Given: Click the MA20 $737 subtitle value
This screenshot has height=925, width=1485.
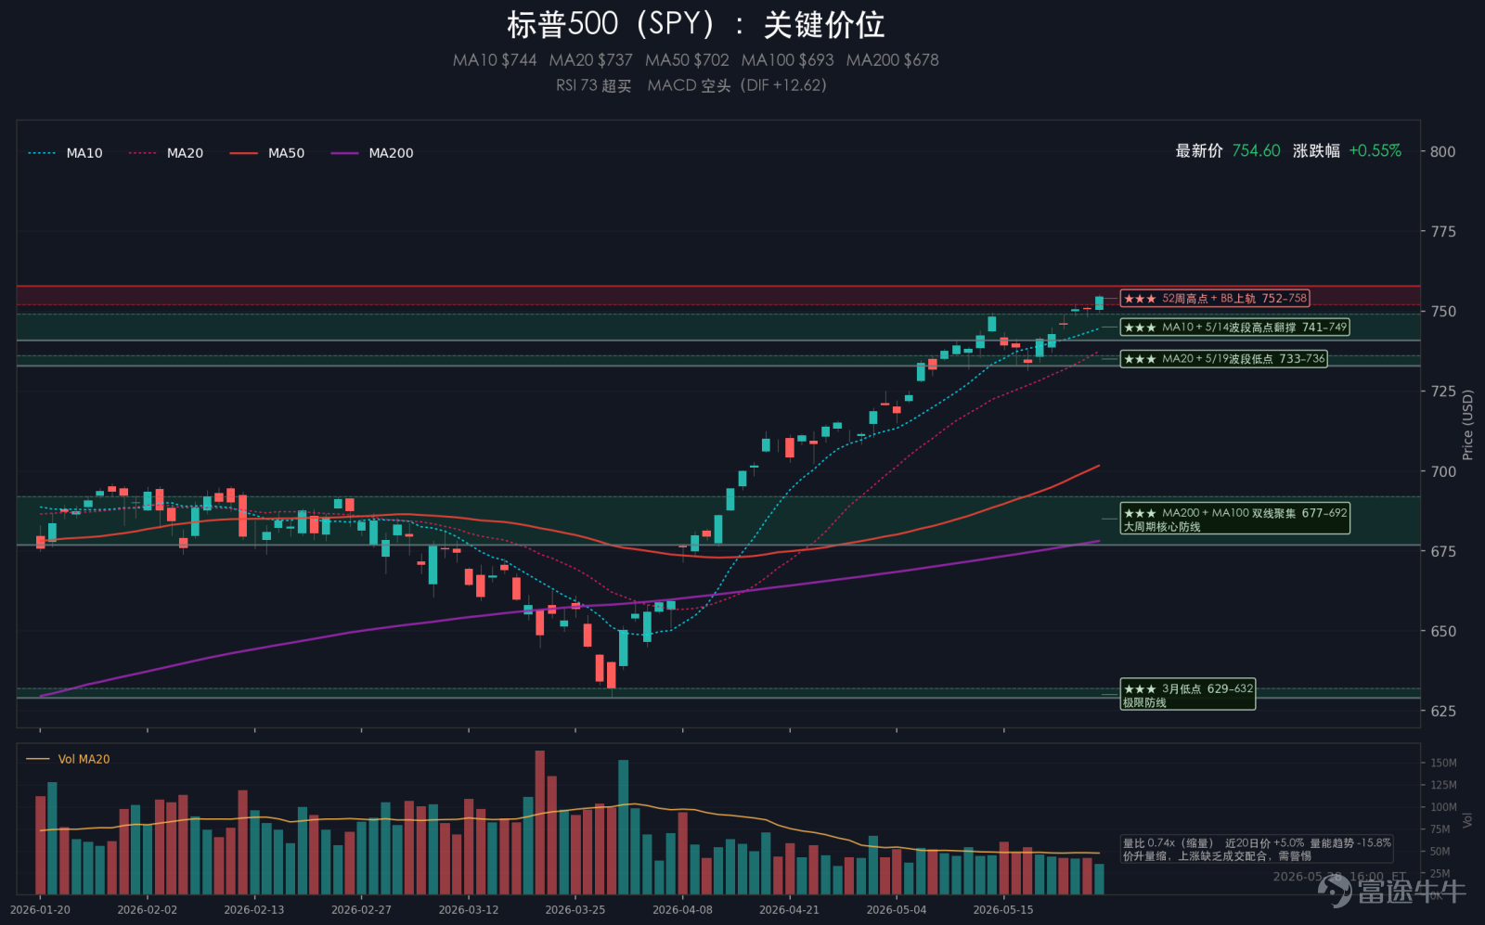Looking at the screenshot, I should [590, 60].
